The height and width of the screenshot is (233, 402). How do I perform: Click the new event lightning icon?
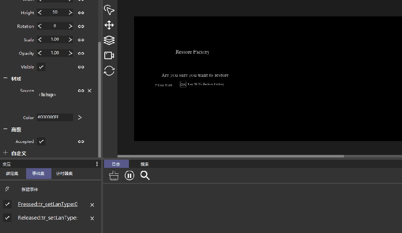coord(7,189)
